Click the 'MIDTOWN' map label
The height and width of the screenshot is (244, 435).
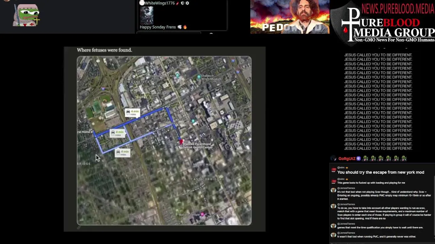point(202,164)
